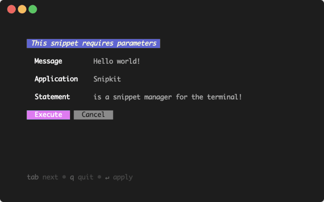Screen dimensions: 324x202
Task: Click the Statement parameter label
Action: [52, 97]
